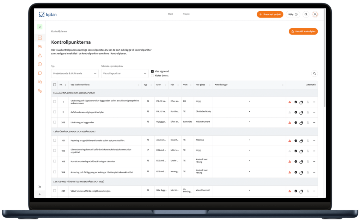Click the red risk triangle on row 1

click(290, 102)
